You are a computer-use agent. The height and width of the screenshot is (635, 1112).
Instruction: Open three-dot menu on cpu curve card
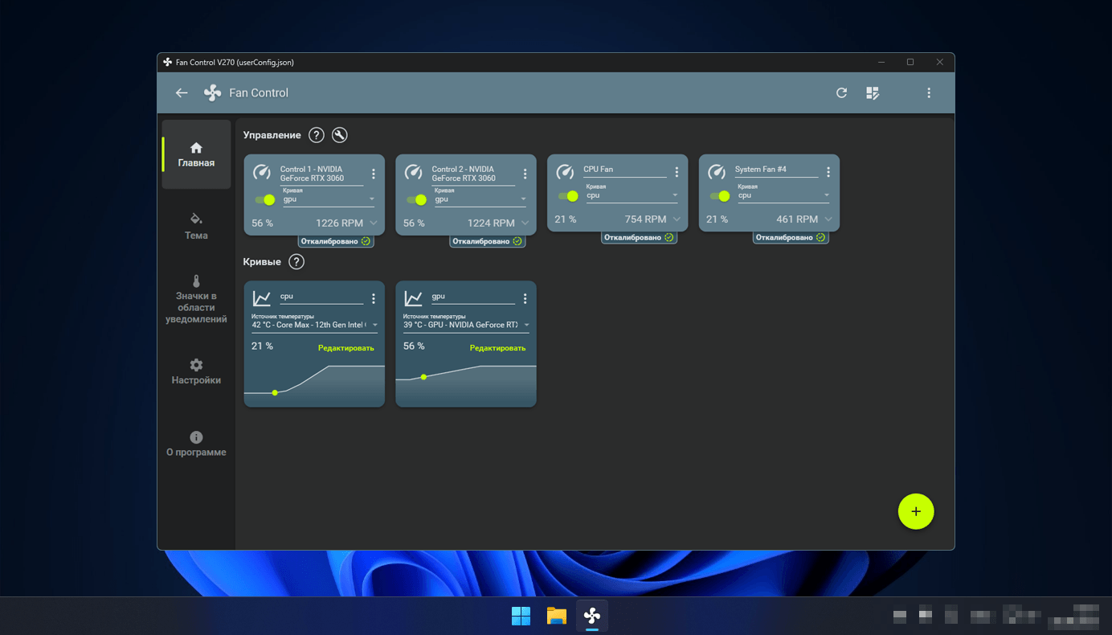pos(374,299)
